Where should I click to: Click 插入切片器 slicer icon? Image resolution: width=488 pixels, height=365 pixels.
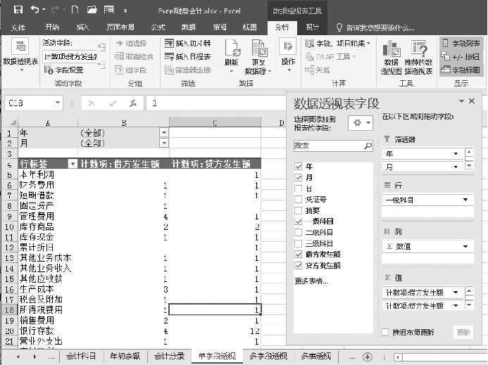pyautogui.click(x=187, y=43)
